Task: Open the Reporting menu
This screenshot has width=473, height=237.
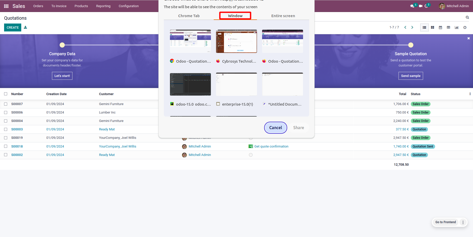Action: (103, 6)
